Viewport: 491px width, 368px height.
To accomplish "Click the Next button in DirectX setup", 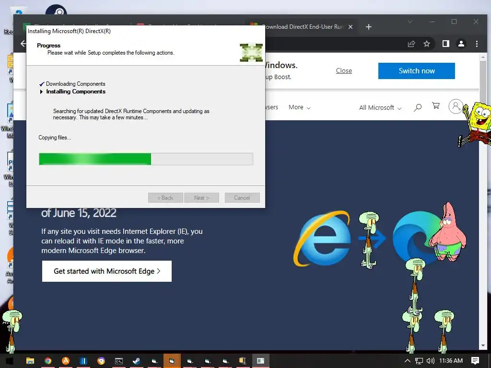I will (201, 198).
